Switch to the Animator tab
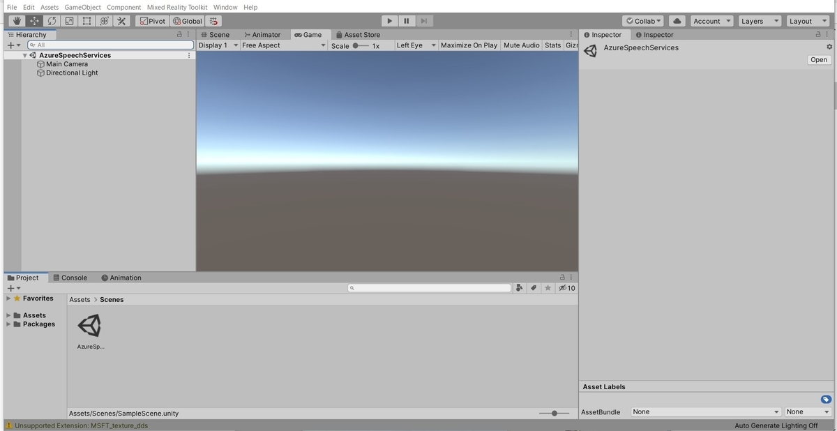 coord(262,34)
